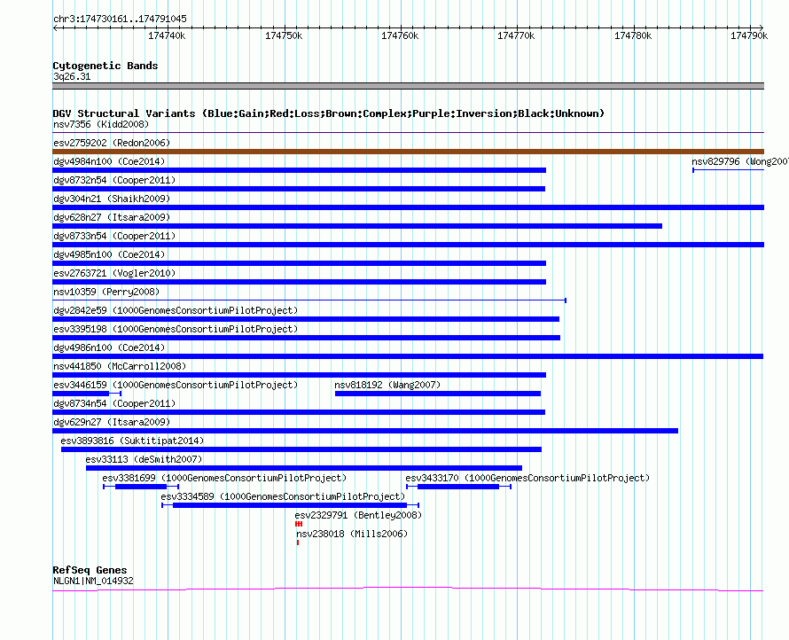Viewport: 789px width, 640px height.
Task: Select the blue esv33113 deSmith2007 bar
Action: [x=304, y=468]
